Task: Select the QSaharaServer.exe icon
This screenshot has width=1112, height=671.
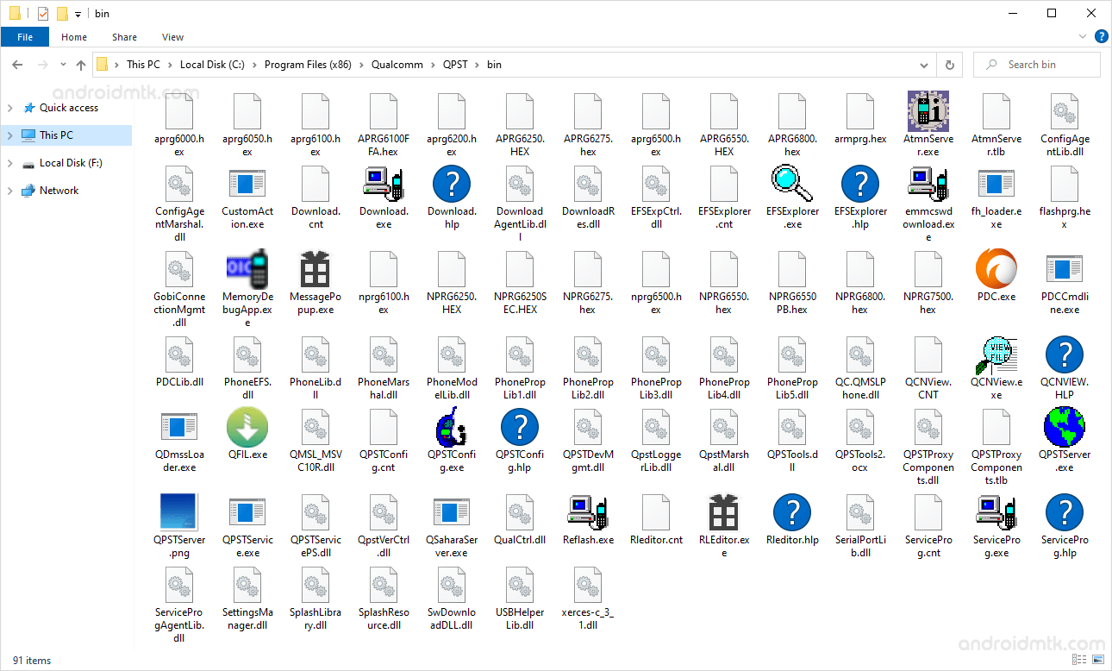Action: point(452,512)
